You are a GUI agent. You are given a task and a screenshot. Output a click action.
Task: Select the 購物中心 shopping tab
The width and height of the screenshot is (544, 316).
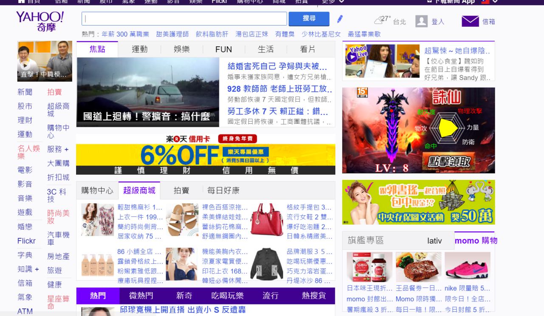97,191
